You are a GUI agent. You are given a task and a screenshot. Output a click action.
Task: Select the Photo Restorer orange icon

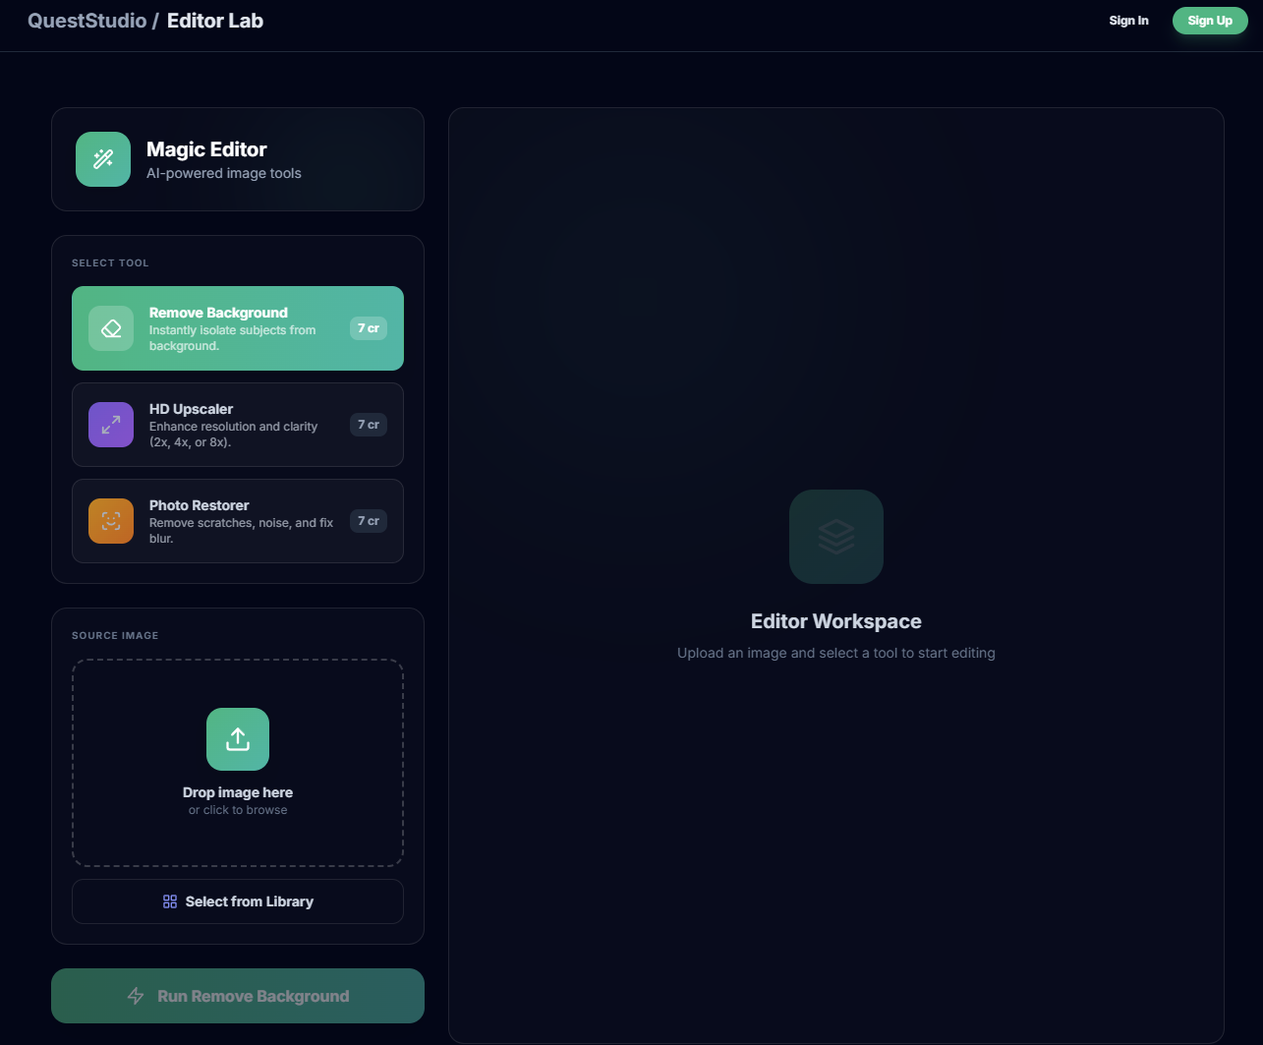[110, 521]
